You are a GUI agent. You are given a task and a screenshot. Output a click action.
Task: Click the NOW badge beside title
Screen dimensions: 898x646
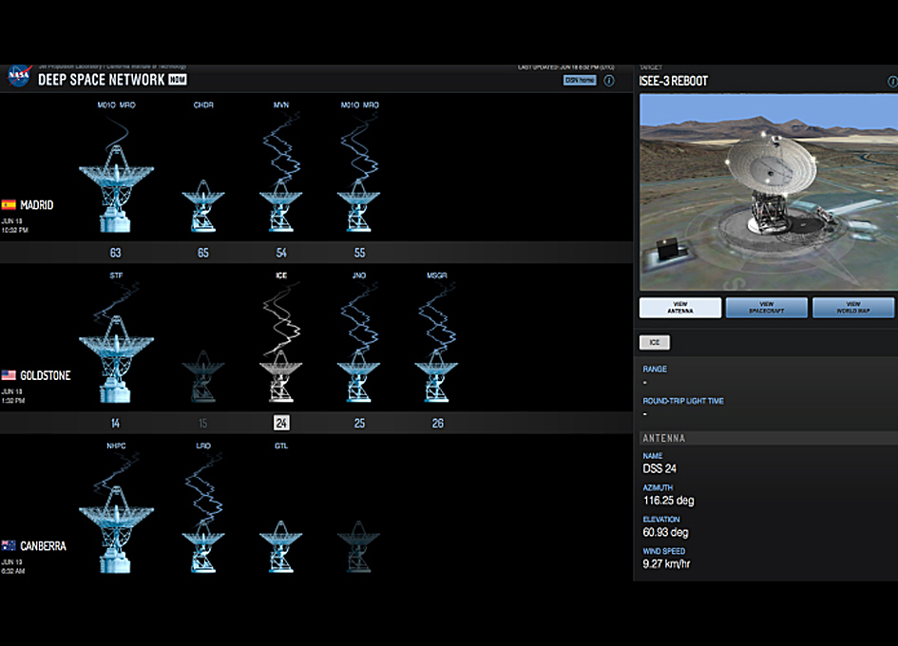tap(178, 80)
